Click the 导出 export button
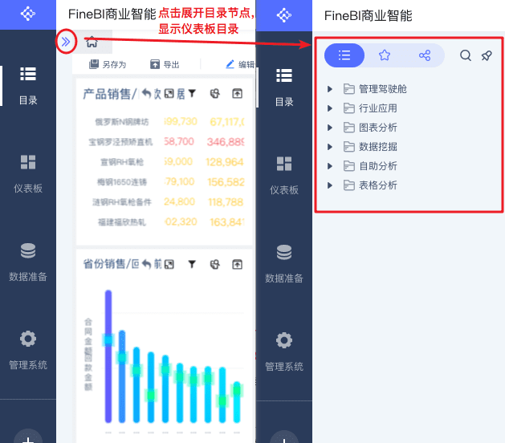 (x=165, y=64)
